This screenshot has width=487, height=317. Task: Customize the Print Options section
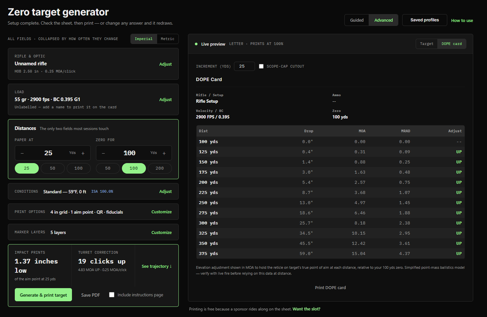click(161, 212)
